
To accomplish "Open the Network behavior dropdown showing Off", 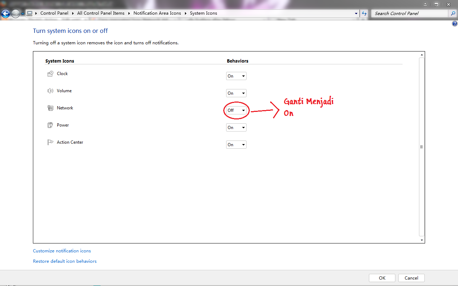I will tap(236, 110).
